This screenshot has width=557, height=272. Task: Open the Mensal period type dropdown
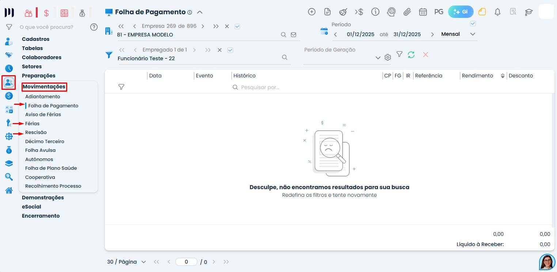(458, 34)
